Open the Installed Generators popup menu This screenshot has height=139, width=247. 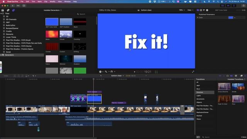[52, 10]
